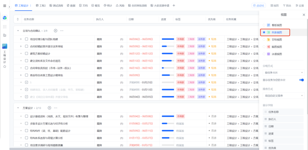This screenshot has width=308, height=150.
Task: Click handle icon for 进度 field
Action: pos(266,133)
